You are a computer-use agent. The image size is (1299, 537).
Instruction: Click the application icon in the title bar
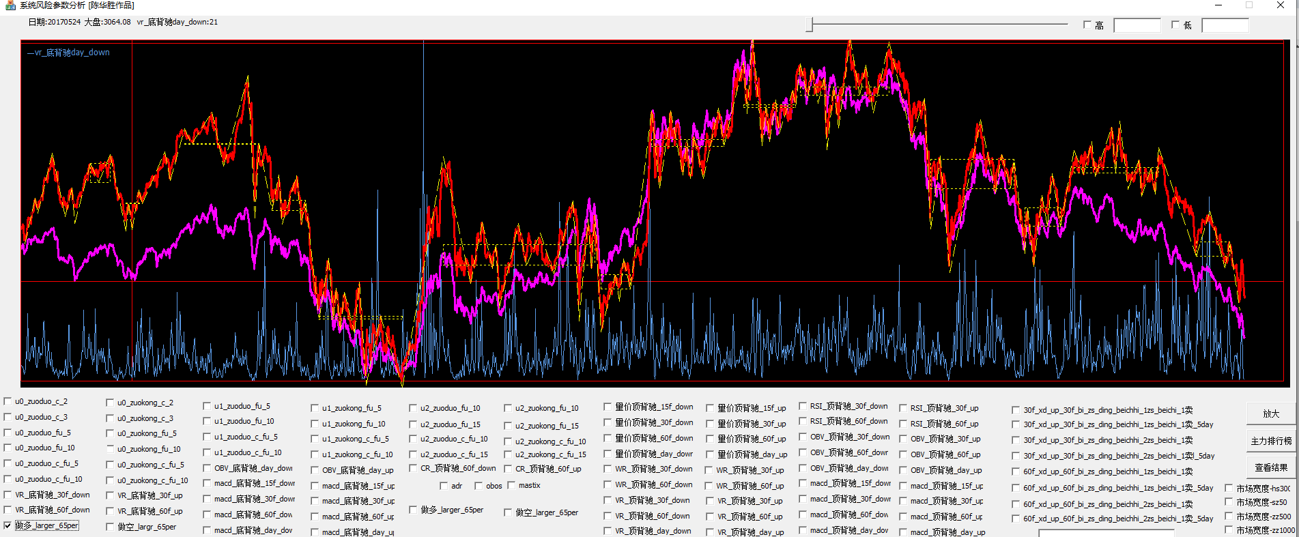point(10,5)
